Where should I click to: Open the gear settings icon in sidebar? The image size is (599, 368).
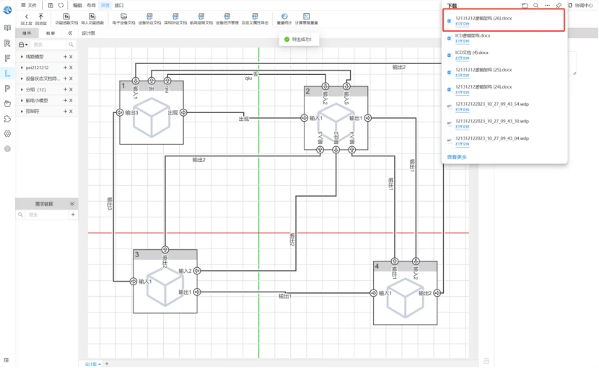(x=7, y=133)
